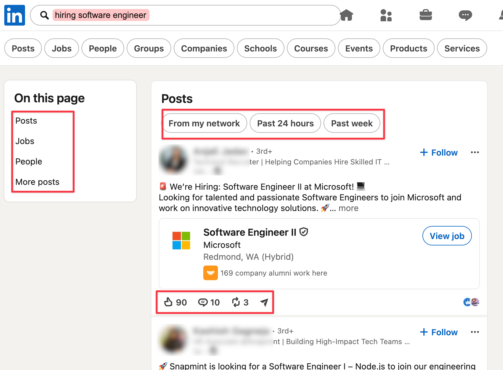This screenshot has width=503, height=370.
Task: Jump to More posts section
Action: [37, 182]
